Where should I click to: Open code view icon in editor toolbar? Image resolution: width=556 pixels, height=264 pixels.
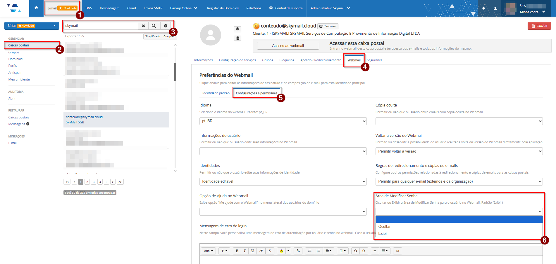coord(397,251)
